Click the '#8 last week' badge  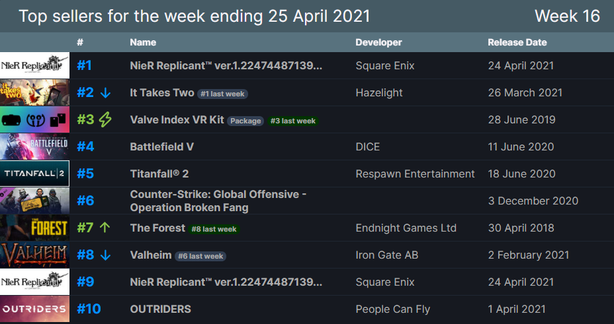coord(214,229)
